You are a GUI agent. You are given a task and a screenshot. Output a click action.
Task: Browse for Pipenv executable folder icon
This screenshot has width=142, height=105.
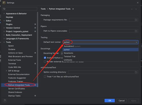click(x=136, y=31)
